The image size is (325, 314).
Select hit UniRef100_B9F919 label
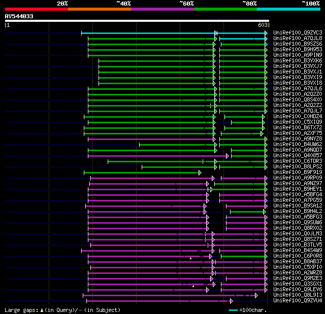click(x=298, y=172)
